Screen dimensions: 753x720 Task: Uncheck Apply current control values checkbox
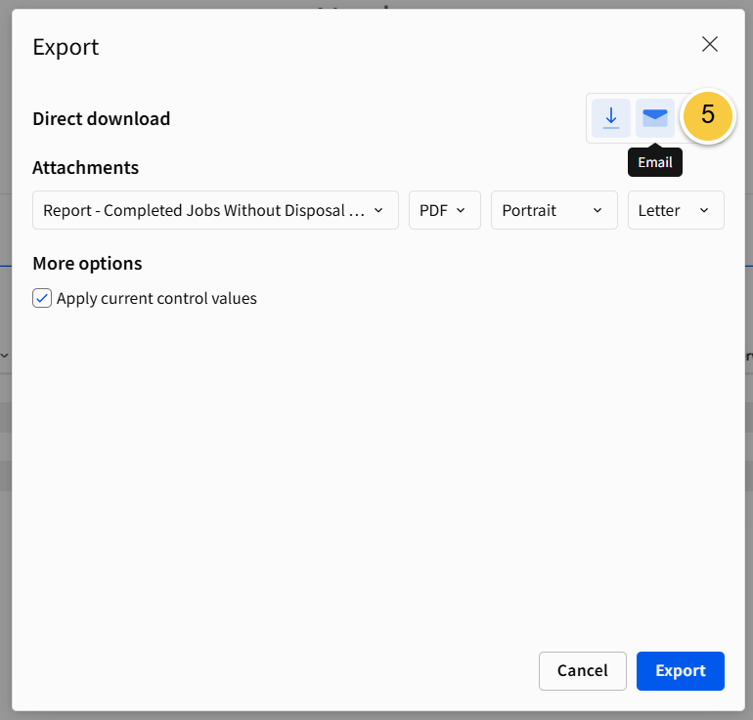pyautogui.click(x=42, y=298)
